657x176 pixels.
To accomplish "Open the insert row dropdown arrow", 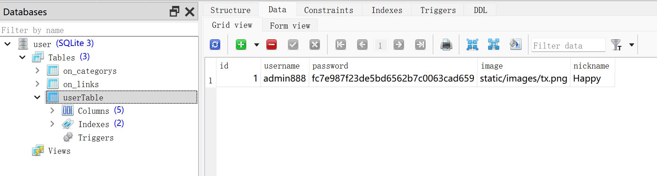I will (257, 45).
